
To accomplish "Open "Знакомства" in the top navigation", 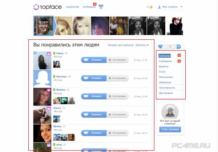I will click(72, 7).
